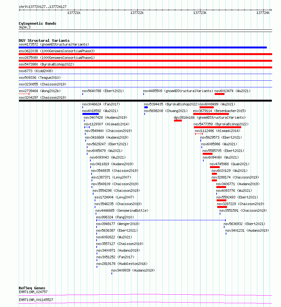This screenshot has height=307, width=281.
Task: Select red bar under dgv2816n166
Action: [178, 121]
